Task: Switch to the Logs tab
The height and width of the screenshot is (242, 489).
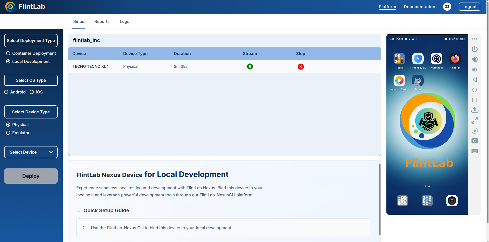Action: click(x=125, y=21)
